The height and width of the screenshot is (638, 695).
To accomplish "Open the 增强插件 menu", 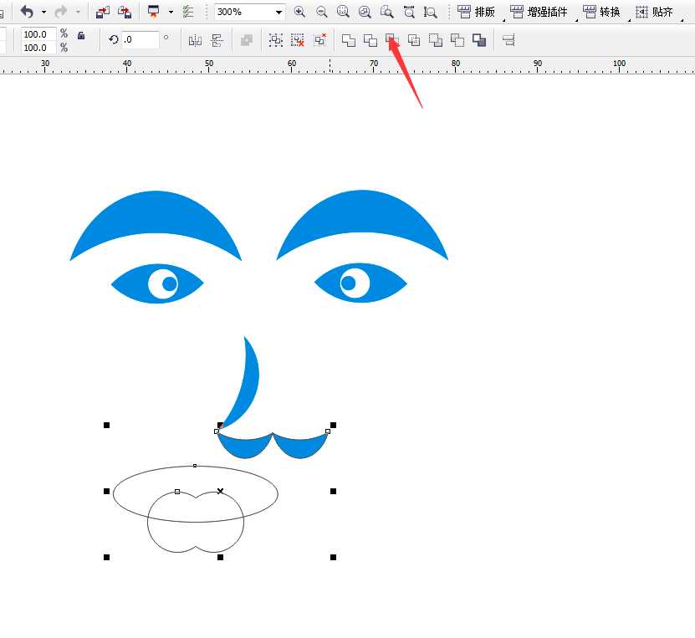I will (540, 12).
